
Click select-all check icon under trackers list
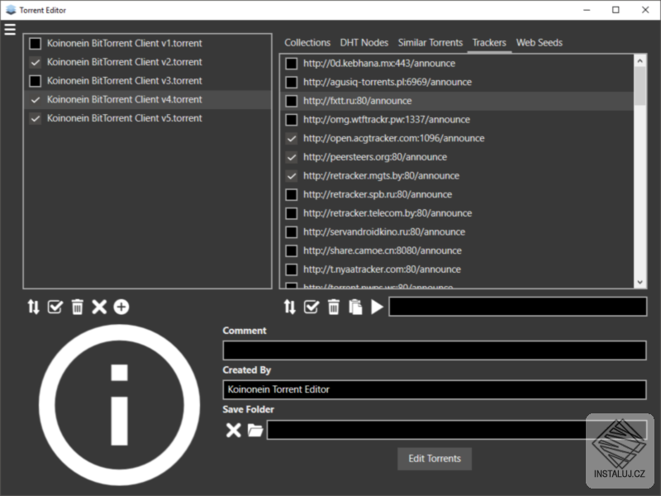[311, 307]
